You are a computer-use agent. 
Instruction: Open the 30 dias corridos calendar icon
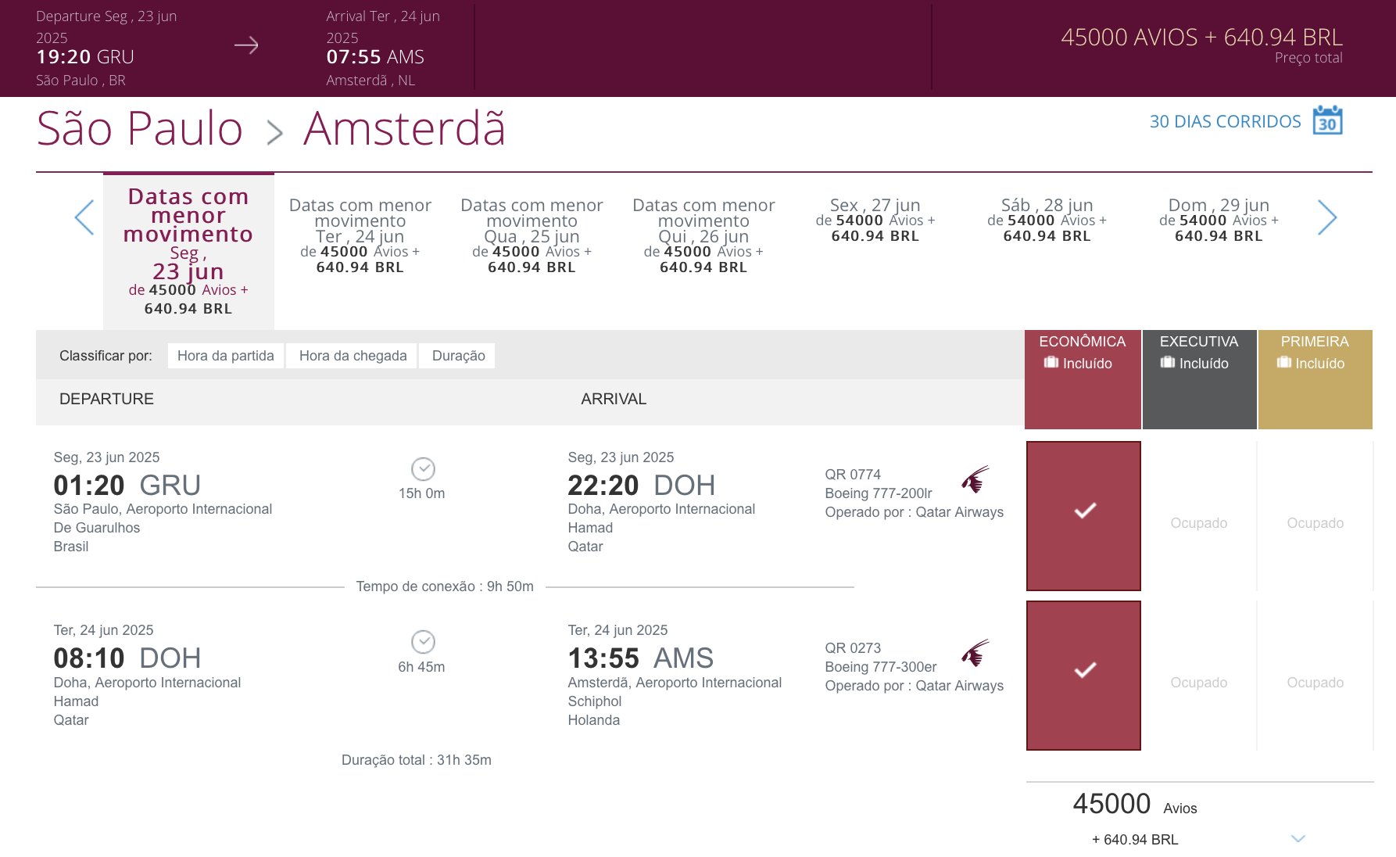point(1328,121)
